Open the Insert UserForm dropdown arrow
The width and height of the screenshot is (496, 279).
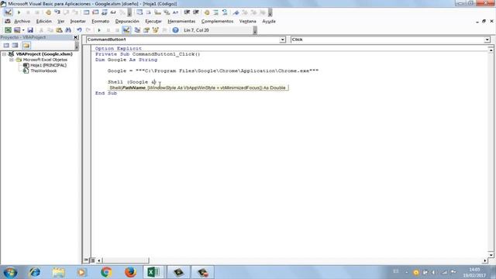tap(23, 30)
